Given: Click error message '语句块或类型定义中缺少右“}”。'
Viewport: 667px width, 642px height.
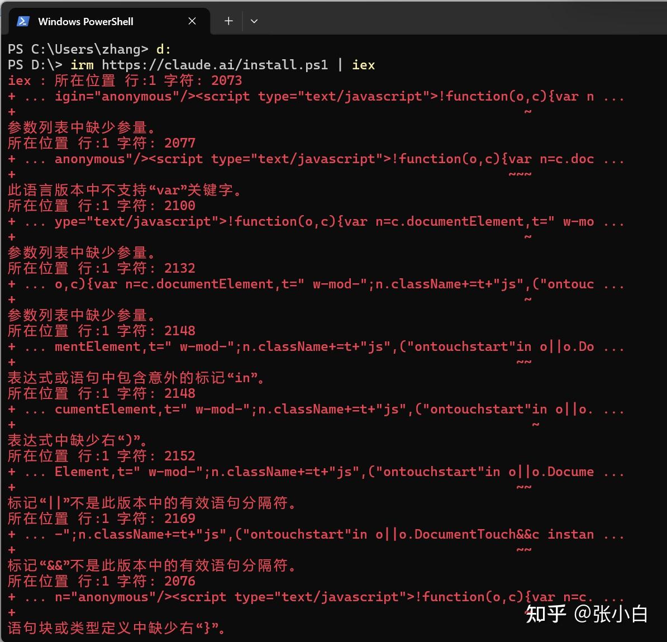Looking at the screenshot, I should [117, 627].
